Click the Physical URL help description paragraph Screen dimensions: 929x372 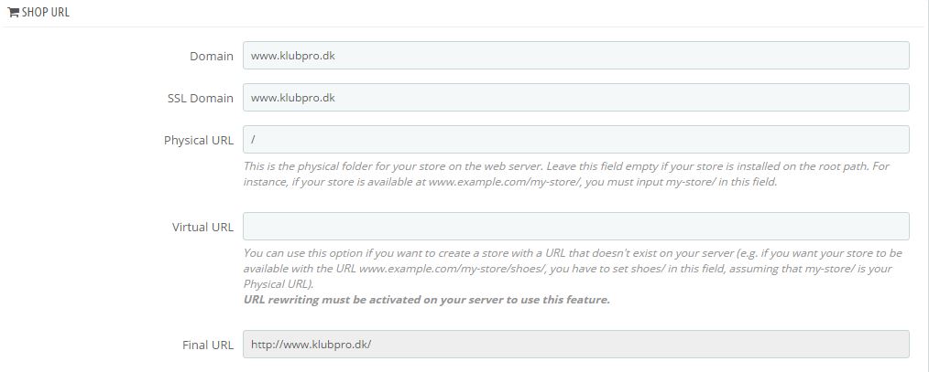pyautogui.click(x=566, y=174)
